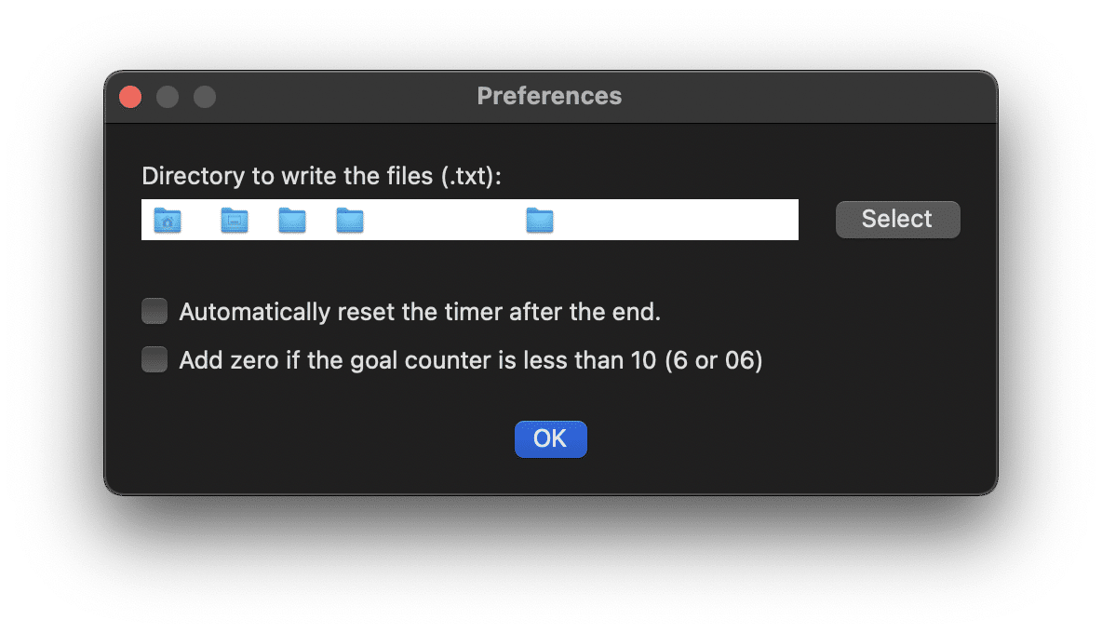Click the last folder icon in path
This screenshot has width=1102, height=633.
(540, 221)
